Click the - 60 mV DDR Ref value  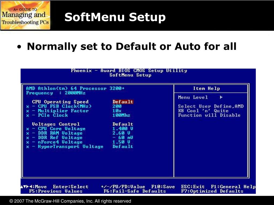123,137
